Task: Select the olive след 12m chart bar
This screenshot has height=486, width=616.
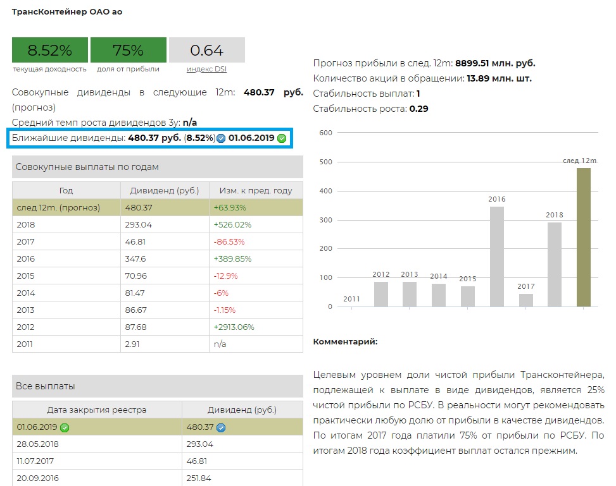Action: (584, 237)
